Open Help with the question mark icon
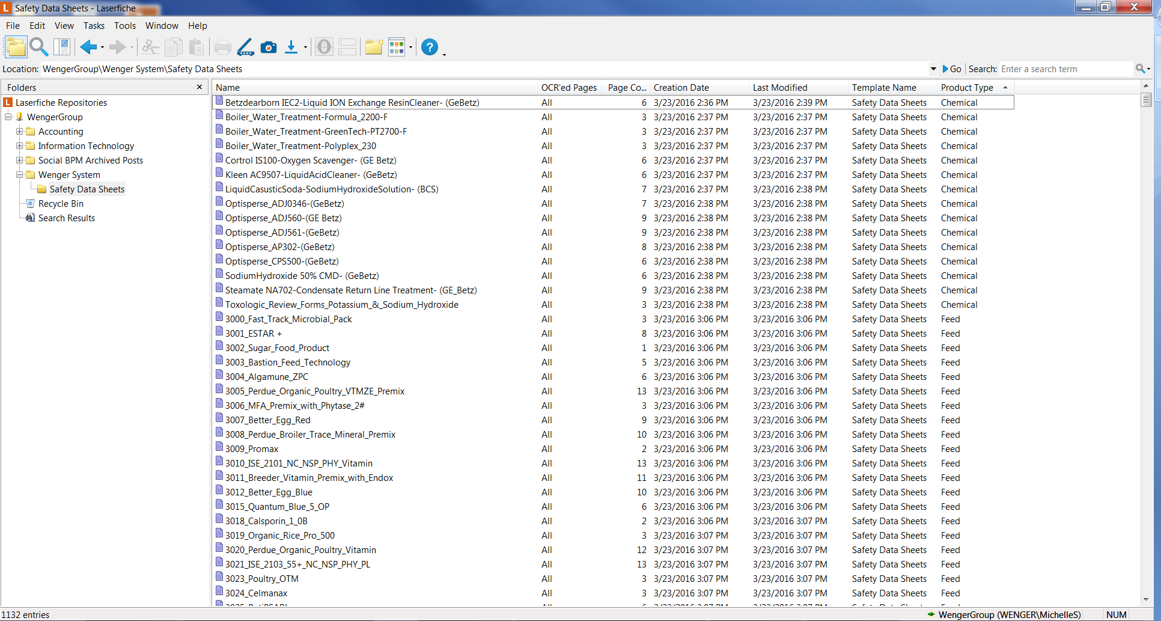 430,47
